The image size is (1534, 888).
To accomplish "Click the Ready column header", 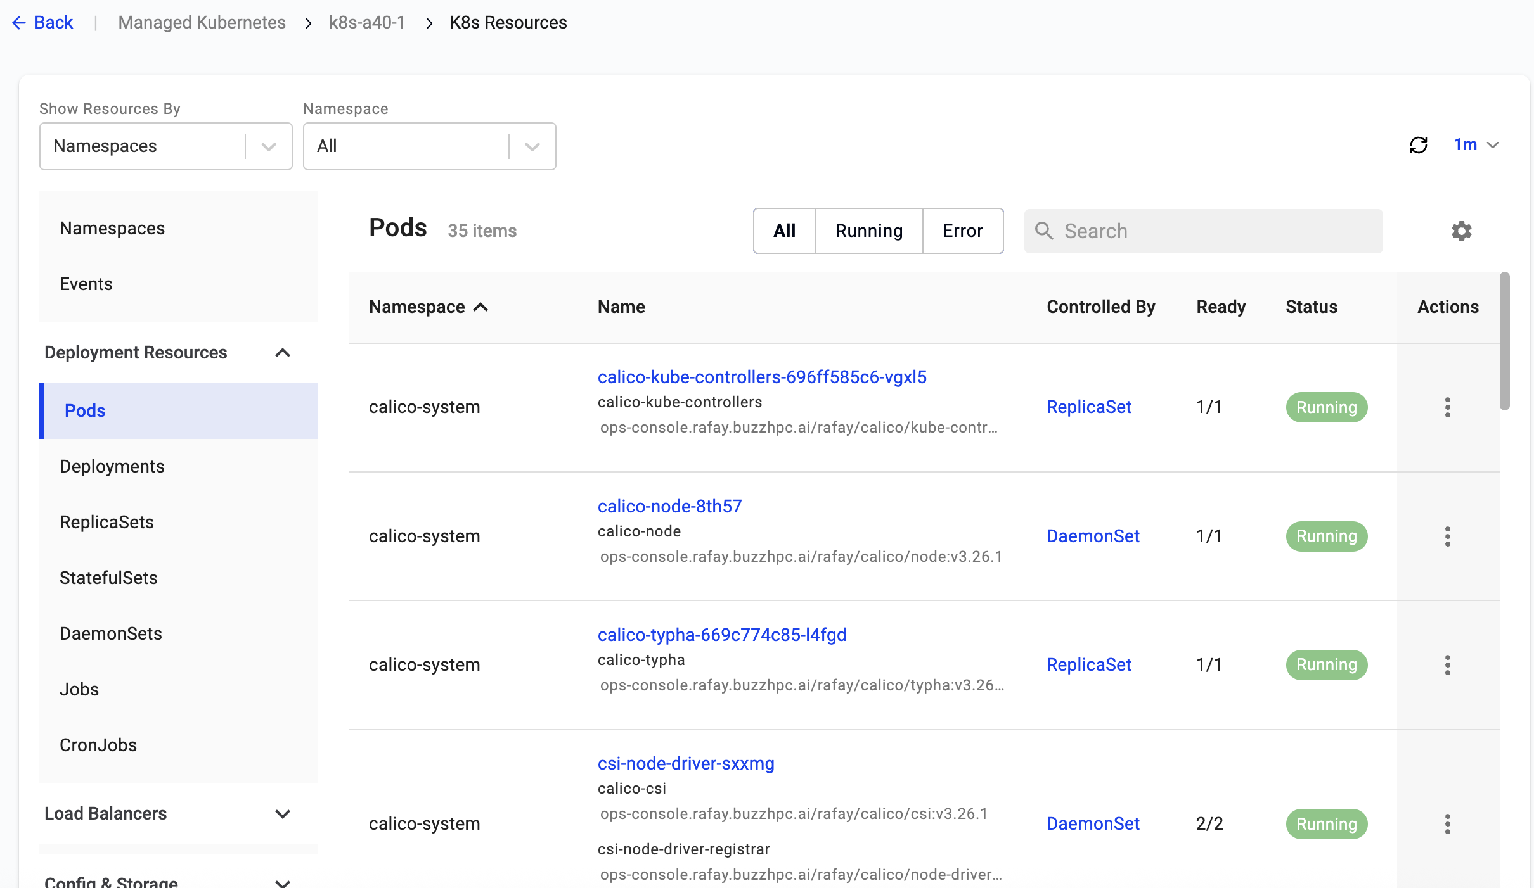I will tap(1221, 307).
